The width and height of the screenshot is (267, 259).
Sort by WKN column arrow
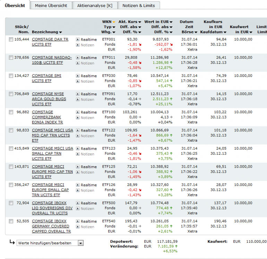[x=114, y=22]
